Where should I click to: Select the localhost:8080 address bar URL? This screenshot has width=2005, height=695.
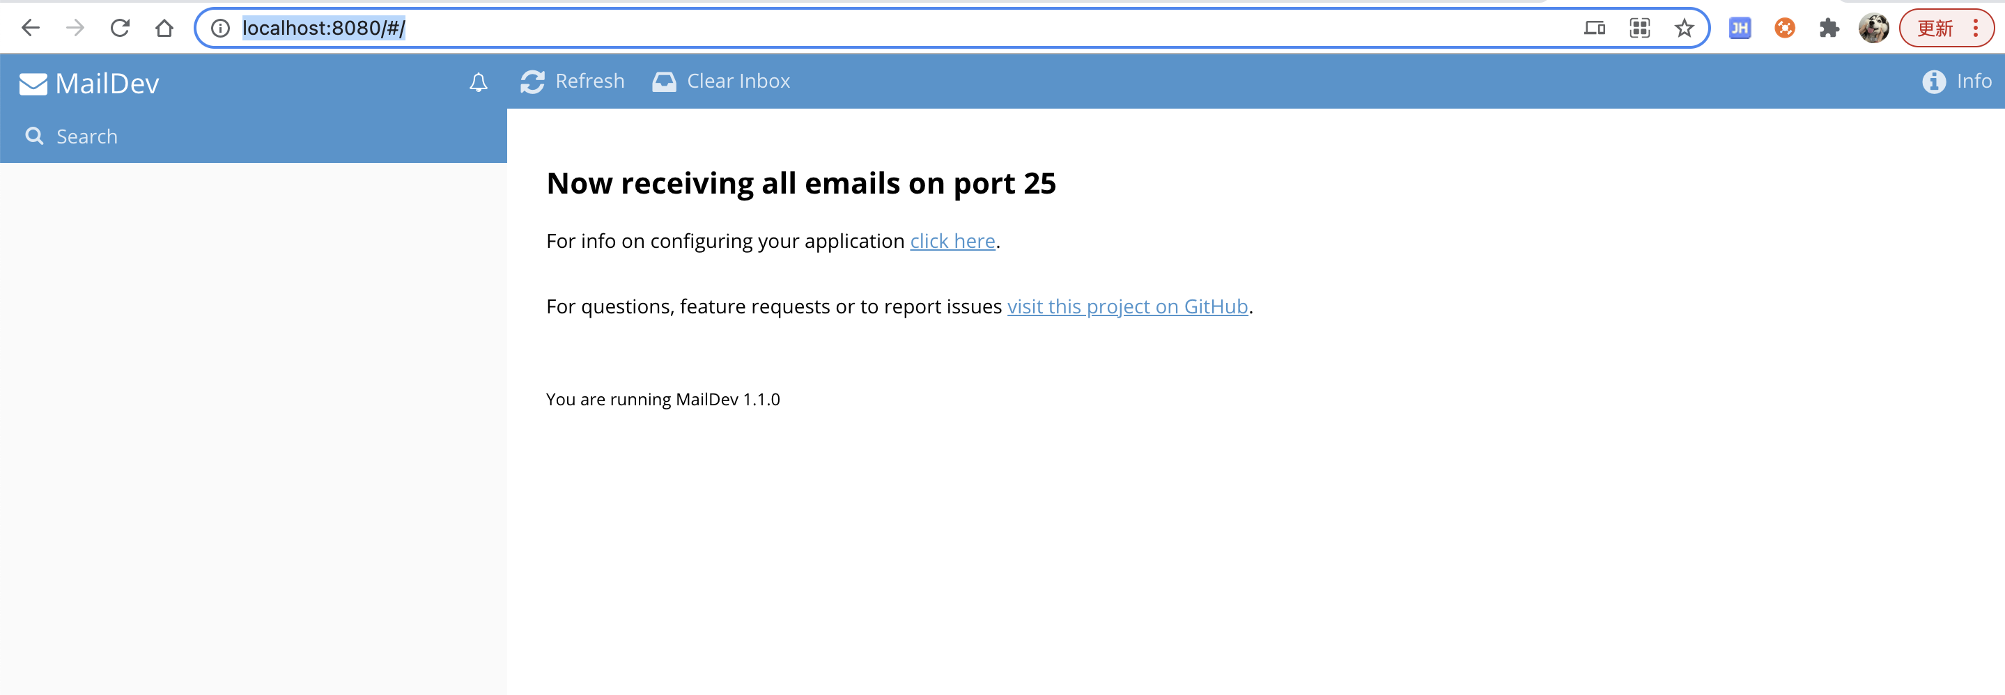click(x=324, y=28)
